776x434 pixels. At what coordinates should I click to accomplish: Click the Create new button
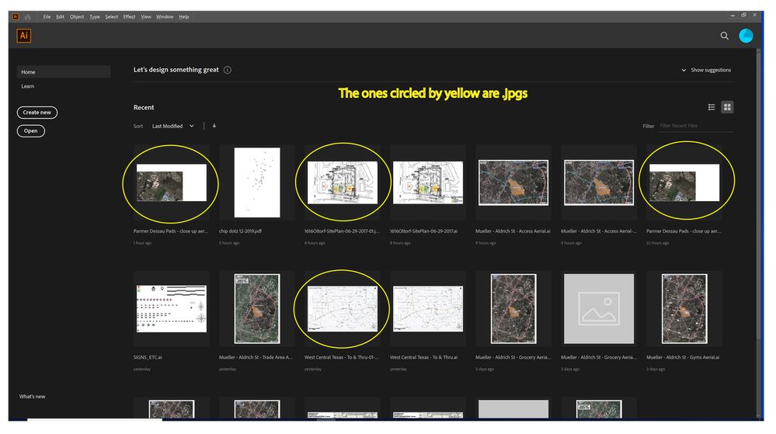(37, 113)
